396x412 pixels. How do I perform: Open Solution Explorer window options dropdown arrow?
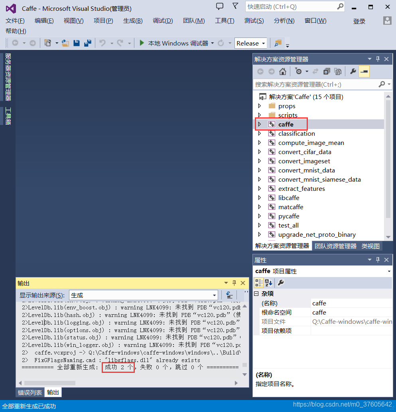pos(370,59)
